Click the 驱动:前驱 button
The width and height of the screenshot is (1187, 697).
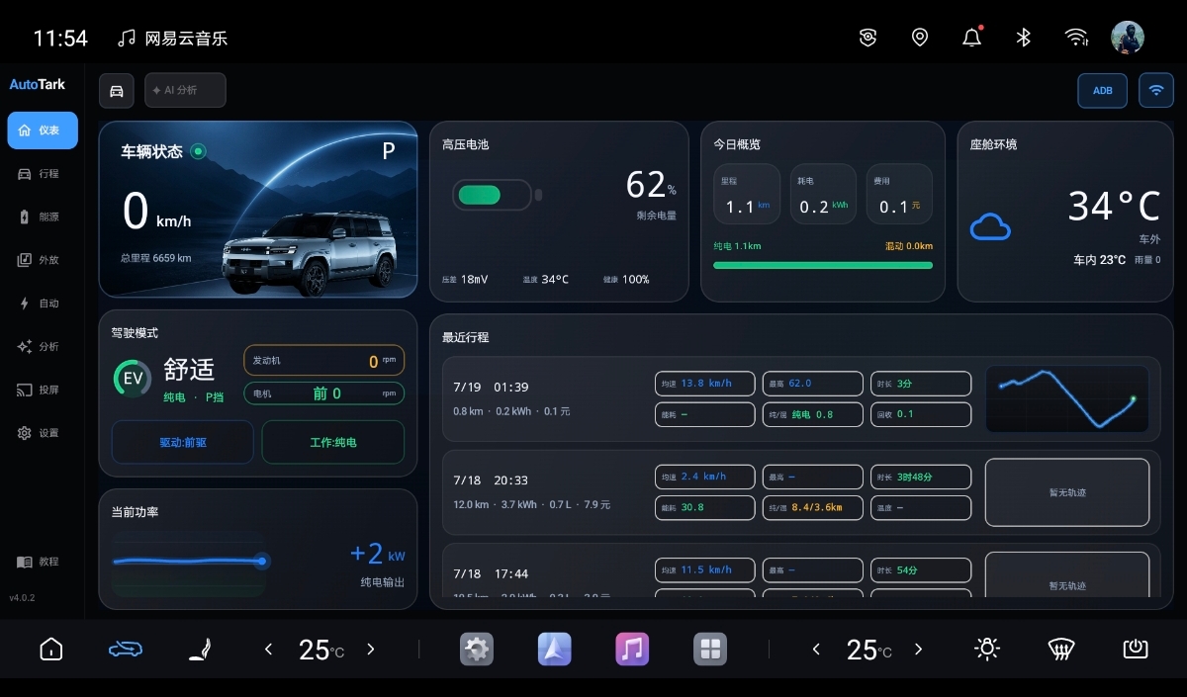(183, 442)
